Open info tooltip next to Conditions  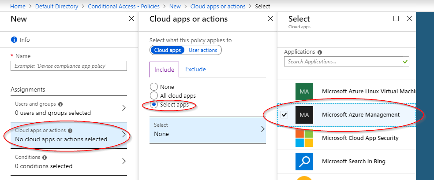(x=45, y=158)
